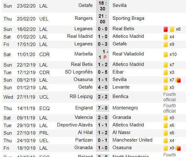Click the yellow card icon in the Real Madrid–Atletico Madrid row
The image size is (186, 157).
[166, 37]
